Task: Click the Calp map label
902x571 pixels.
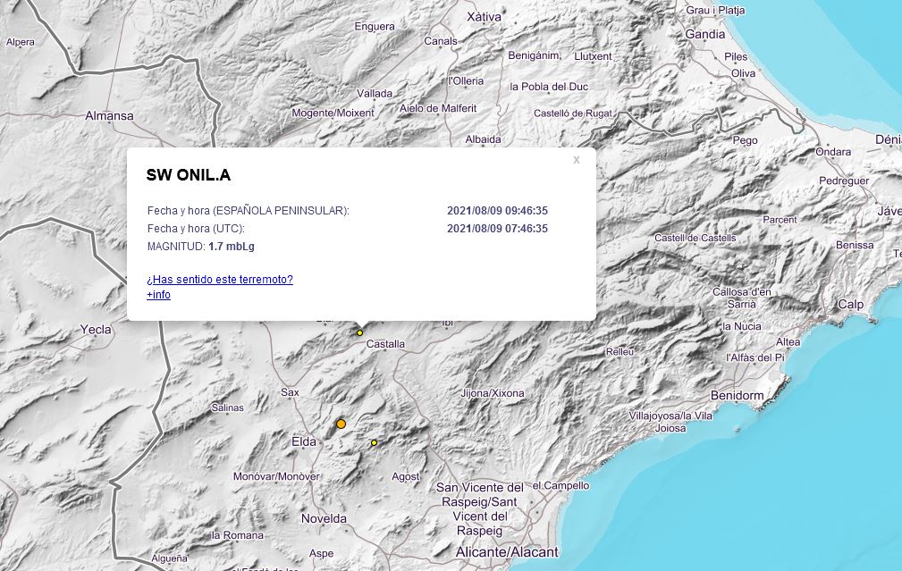Action: click(x=850, y=304)
